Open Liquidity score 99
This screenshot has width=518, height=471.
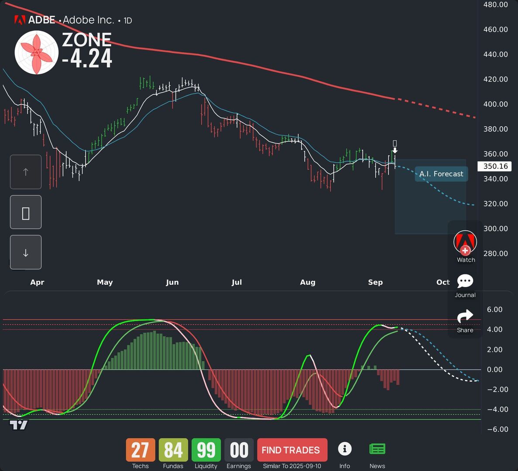206,450
